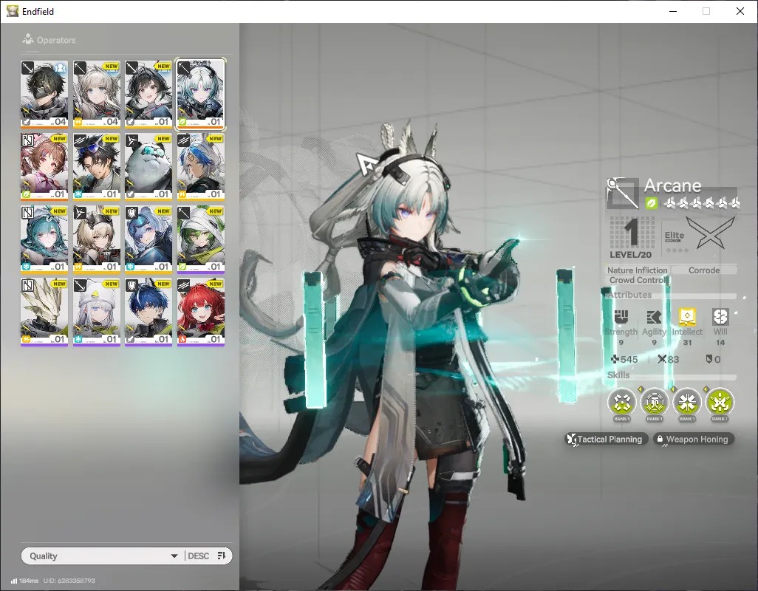Image resolution: width=758 pixels, height=591 pixels.
Task: Open the Operators menu header
Action: click(x=49, y=40)
